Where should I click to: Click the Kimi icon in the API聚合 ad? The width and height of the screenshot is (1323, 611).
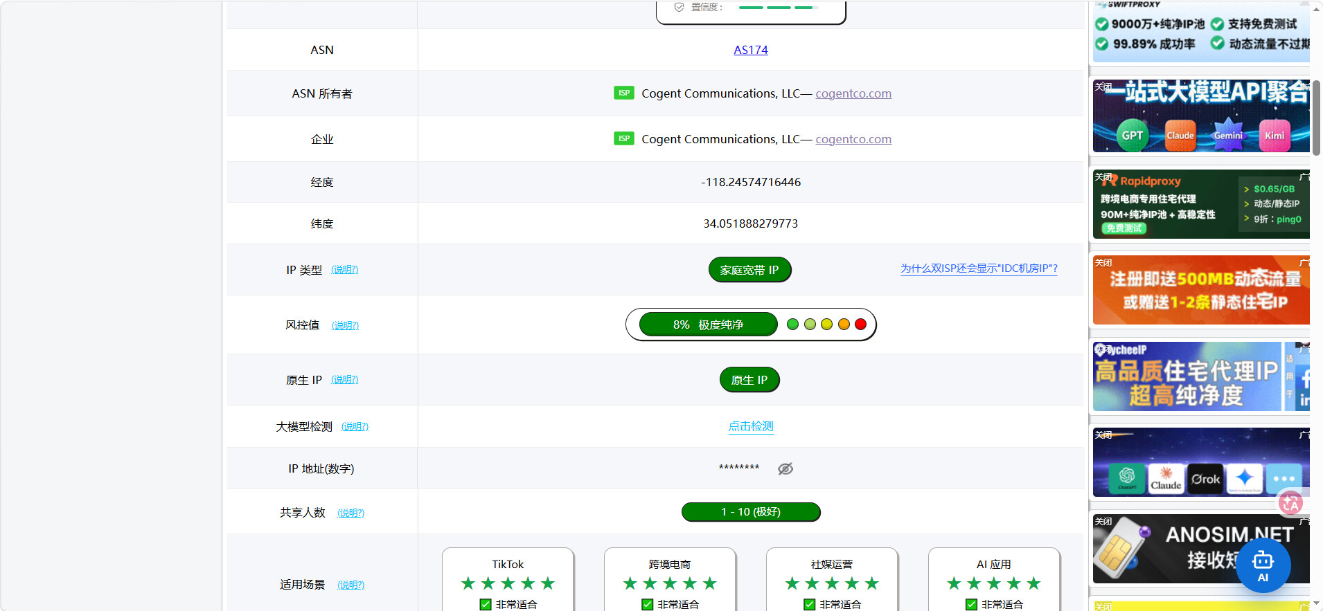tap(1275, 135)
